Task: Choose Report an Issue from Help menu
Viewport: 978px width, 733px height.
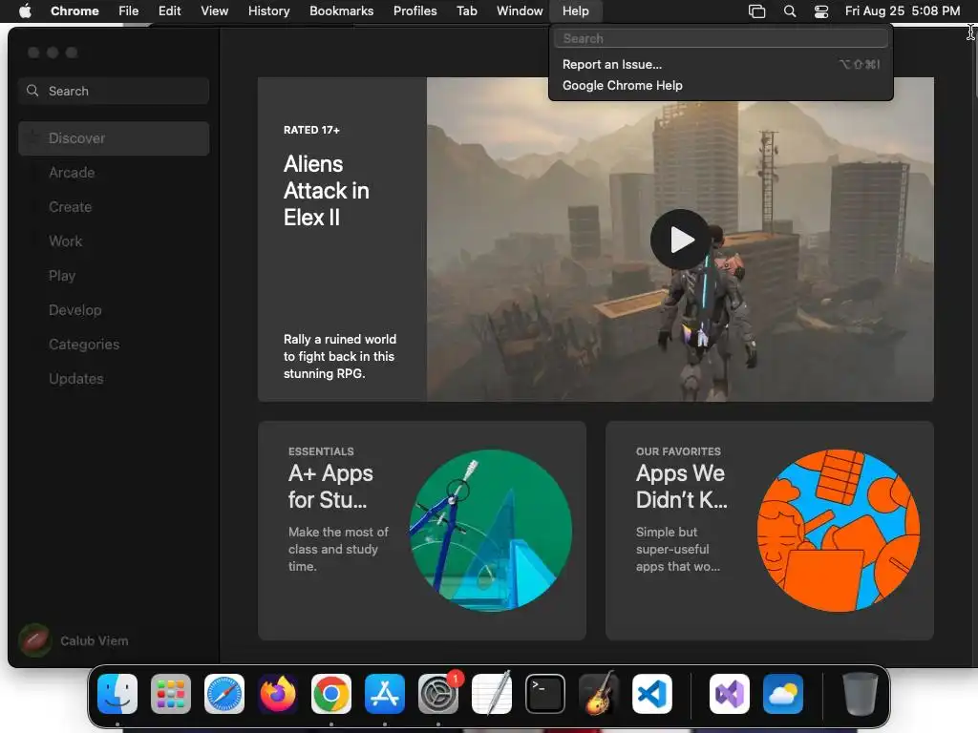Action: (x=720, y=64)
